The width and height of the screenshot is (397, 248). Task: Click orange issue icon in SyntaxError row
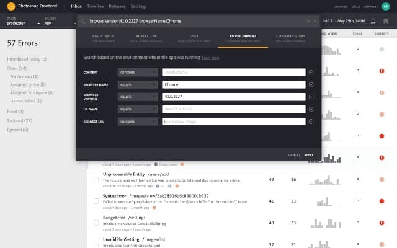(154, 208)
